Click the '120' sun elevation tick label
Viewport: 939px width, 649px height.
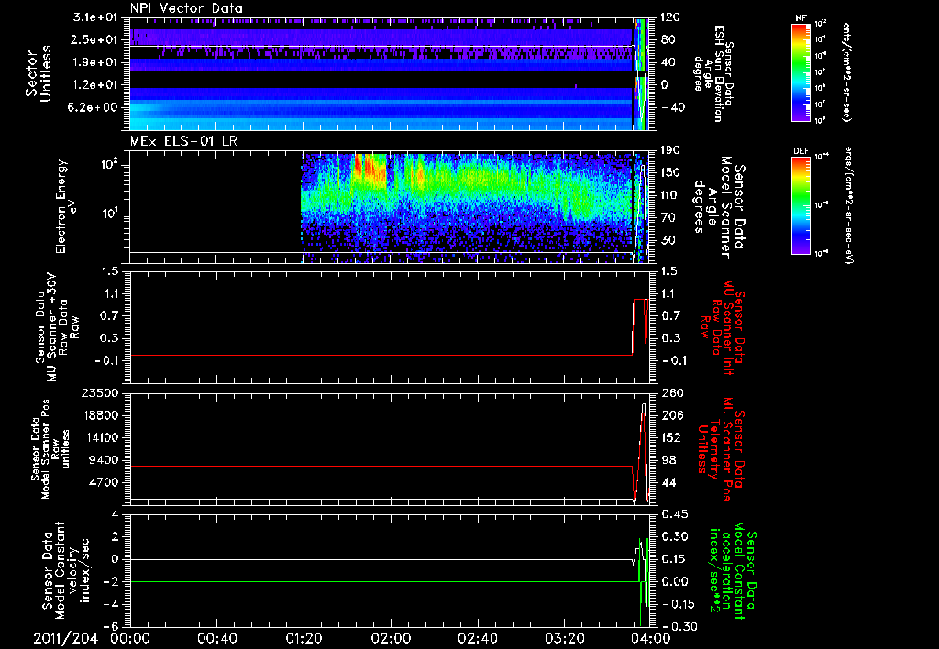point(670,17)
